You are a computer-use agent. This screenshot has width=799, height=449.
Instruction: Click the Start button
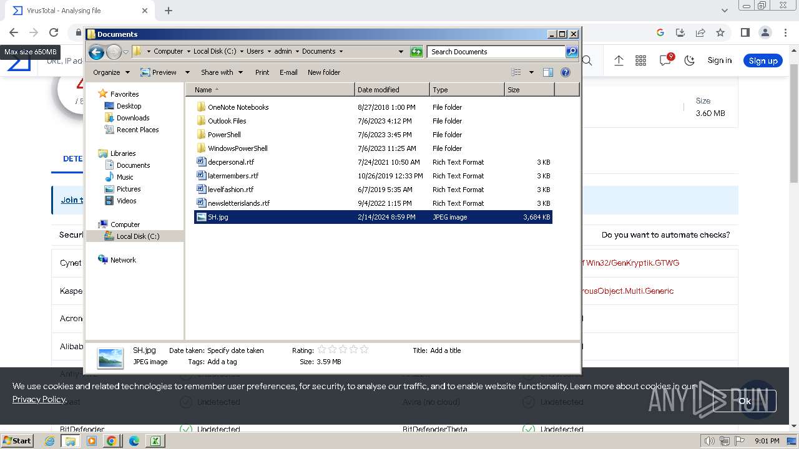(17, 440)
